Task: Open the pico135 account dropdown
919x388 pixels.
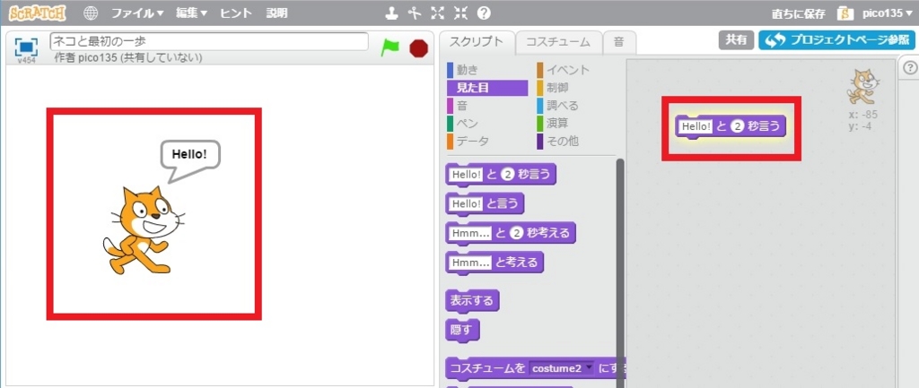Action: [887, 13]
